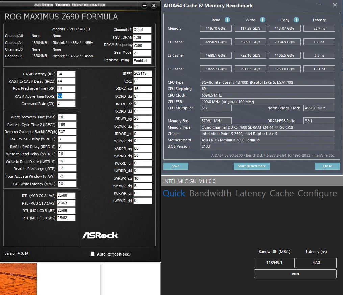Click the Channels # field showing Quad
The image size is (343, 295).
[x=142, y=30]
